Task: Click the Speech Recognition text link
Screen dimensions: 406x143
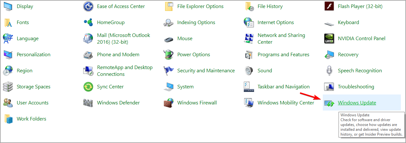Action: pos(360,71)
